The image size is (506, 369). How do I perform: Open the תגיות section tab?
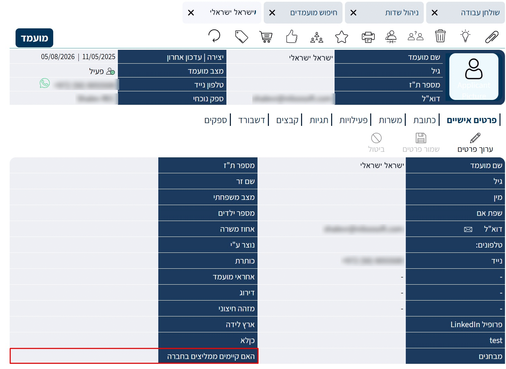(x=319, y=120)
